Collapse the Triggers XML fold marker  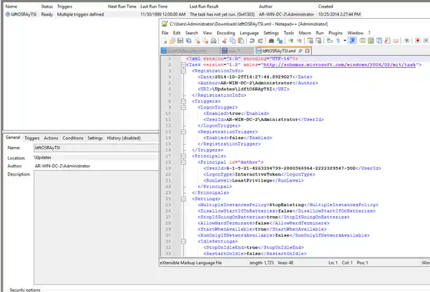tap(183, 101)
